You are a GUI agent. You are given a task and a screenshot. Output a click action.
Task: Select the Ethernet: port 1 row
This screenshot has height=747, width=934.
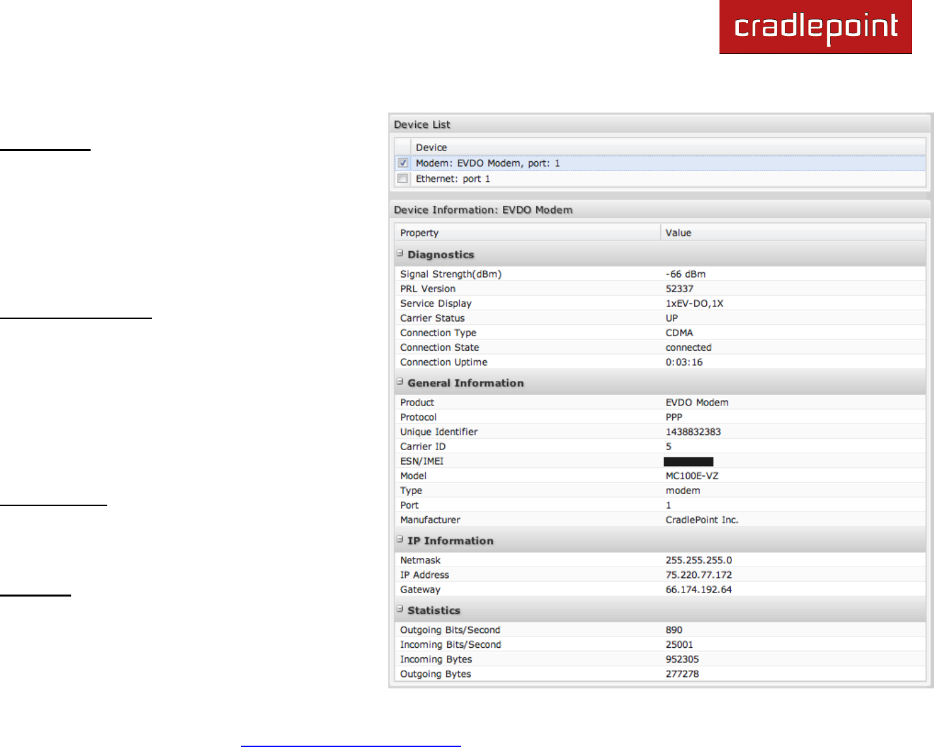pos(660,178)
